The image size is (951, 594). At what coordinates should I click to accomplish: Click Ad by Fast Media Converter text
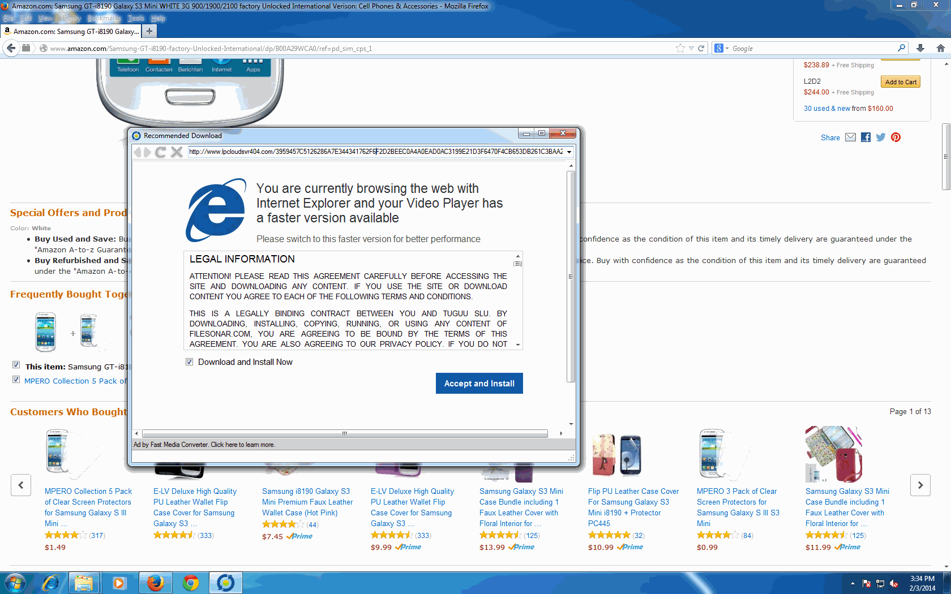[204, 445]
